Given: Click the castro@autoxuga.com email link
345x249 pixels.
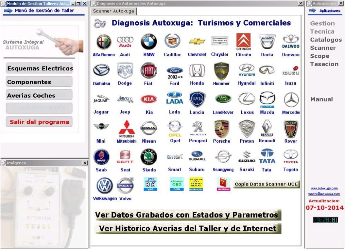Looking at the screenshot, I should tap(324, 194).
